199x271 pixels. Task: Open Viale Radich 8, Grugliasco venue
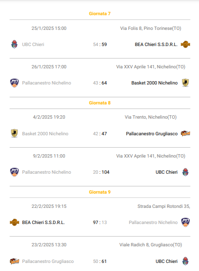pyautogui.click(x=151, y=245)
